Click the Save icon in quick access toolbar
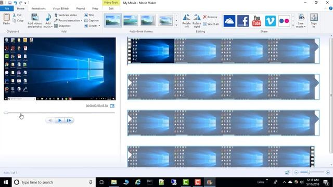The width and height of the screenshot is (333, 187). click(x=10, y=3)
